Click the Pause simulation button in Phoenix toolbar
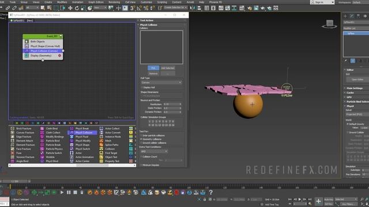369x207 pixels. 69,193
